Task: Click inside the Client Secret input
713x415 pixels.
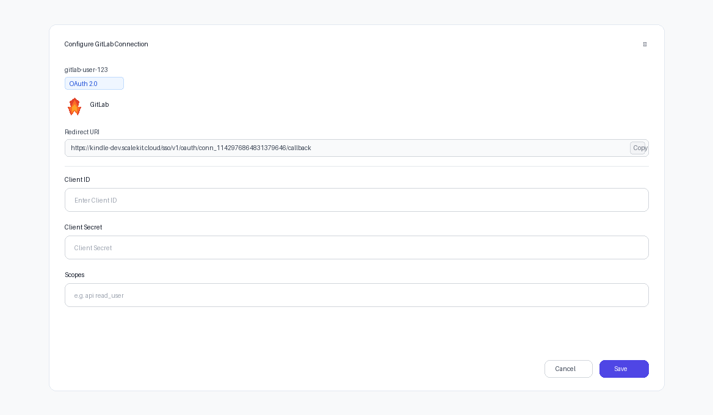Action: tap(356, 247)
